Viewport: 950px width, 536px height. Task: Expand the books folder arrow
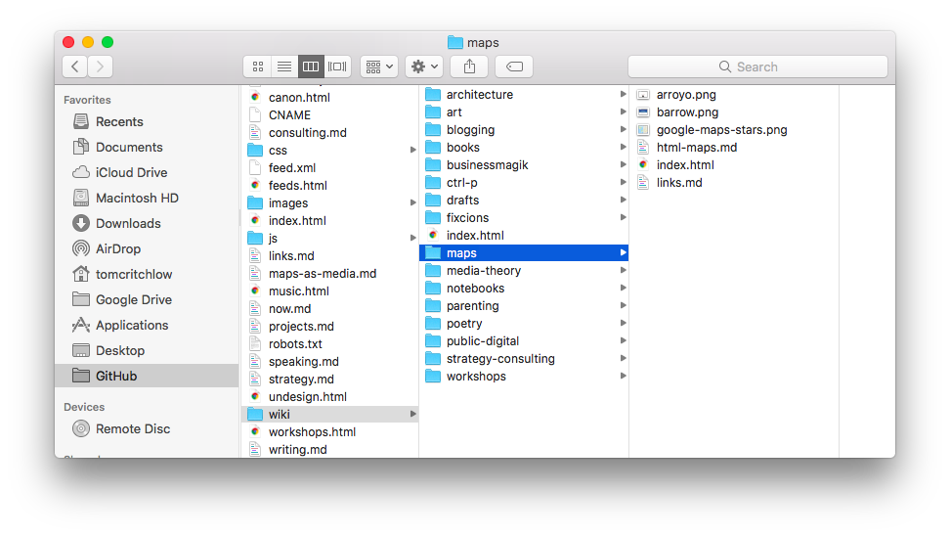point(623,147)
